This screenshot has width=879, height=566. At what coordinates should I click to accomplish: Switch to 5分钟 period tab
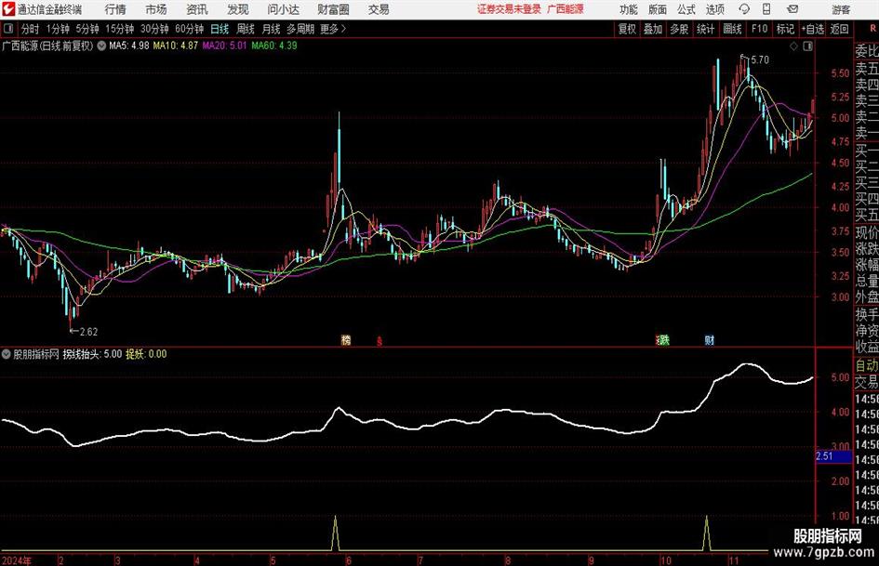[x=87, y=29]
